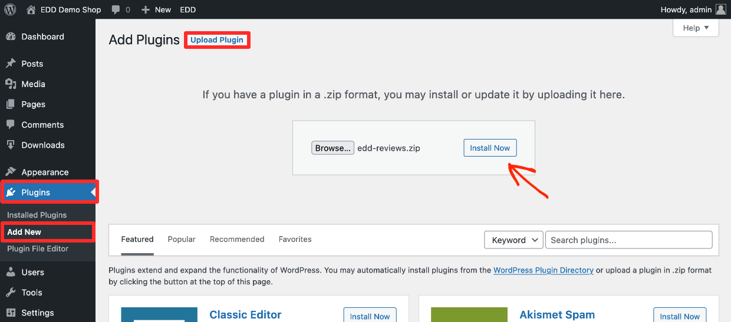
Task: Click the Upload Plugin button
Action: 217,40
